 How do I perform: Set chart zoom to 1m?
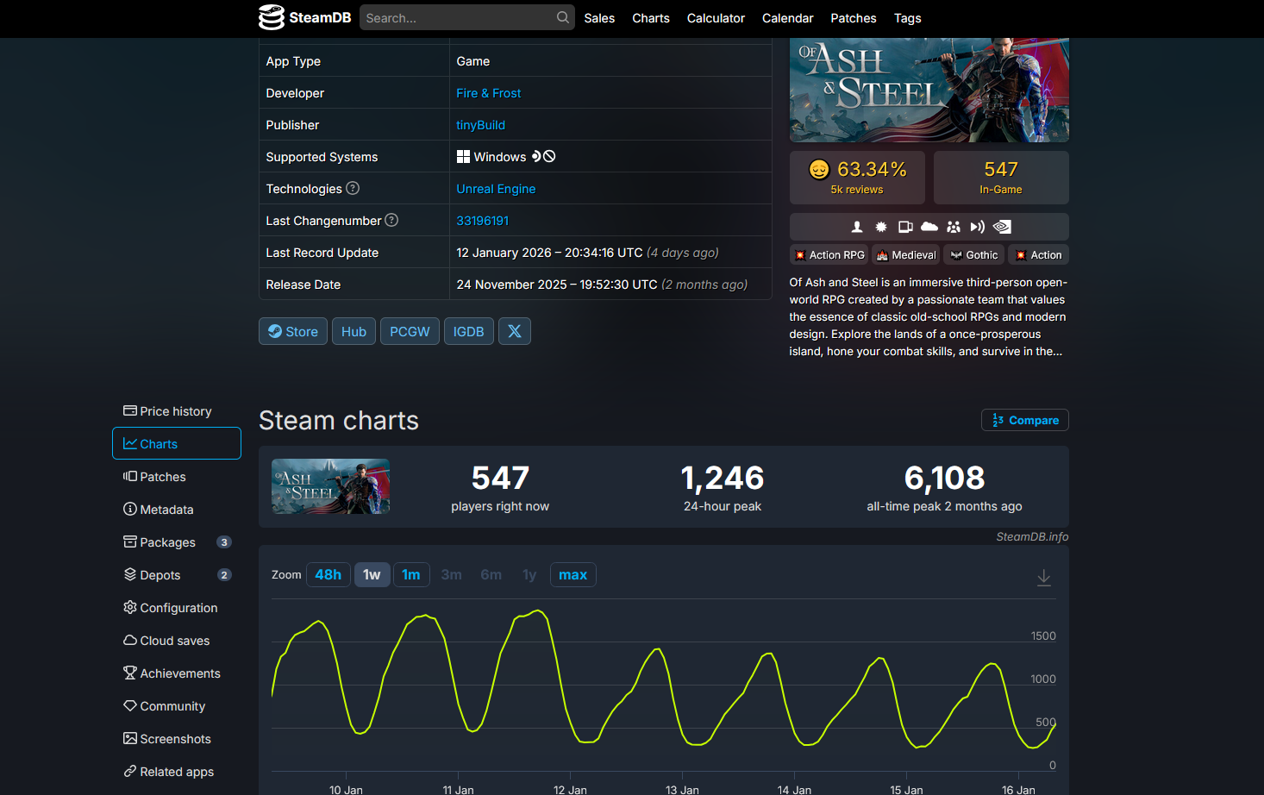[x=411, y=575]
